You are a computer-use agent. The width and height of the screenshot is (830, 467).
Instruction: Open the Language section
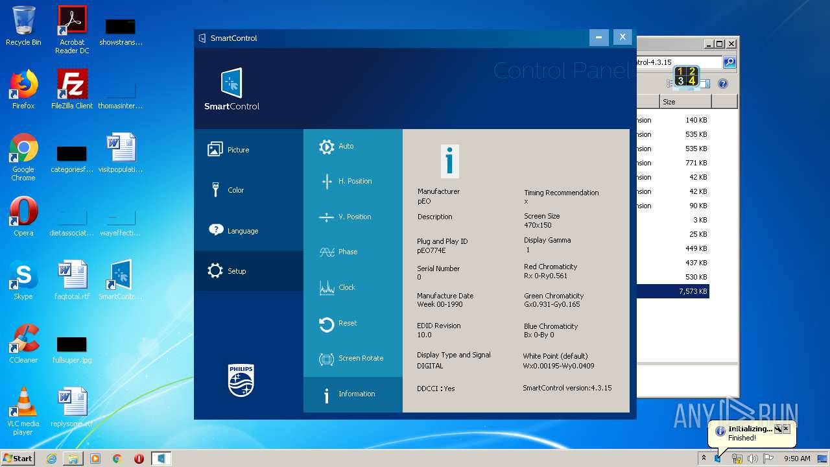[248, 231]
